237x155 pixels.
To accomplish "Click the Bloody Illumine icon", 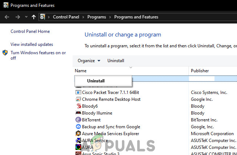I will coord(78,113).
